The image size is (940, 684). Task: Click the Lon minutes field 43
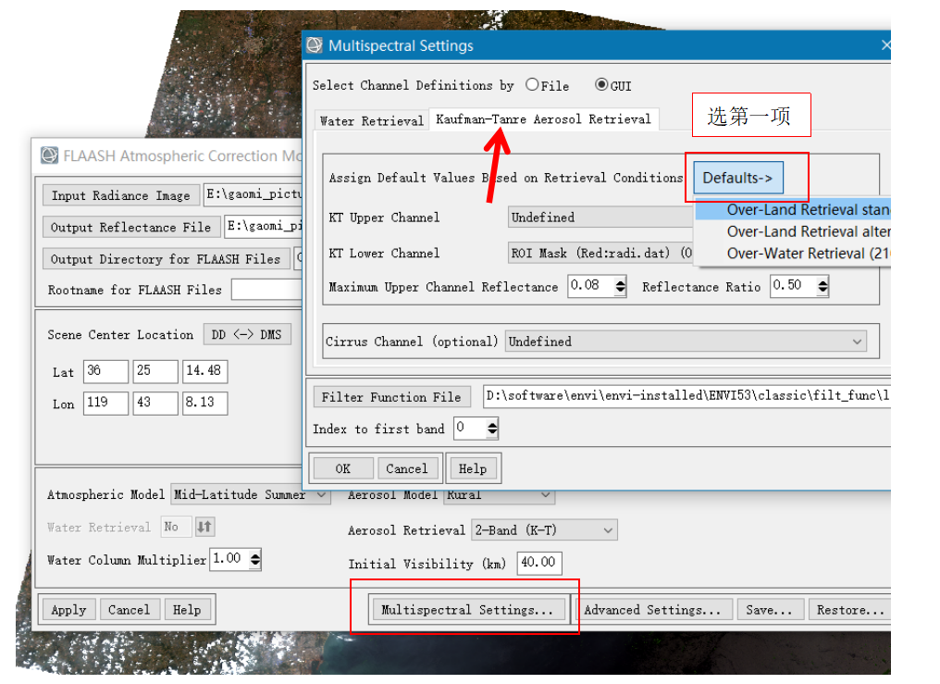coord(155,403)
